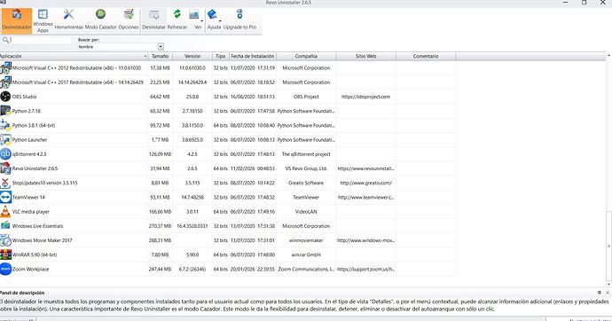This screenshot has height=321, width=612.
Task: Sort by Tipo column header
Action: pyautogui.click(x=221, y=56)
